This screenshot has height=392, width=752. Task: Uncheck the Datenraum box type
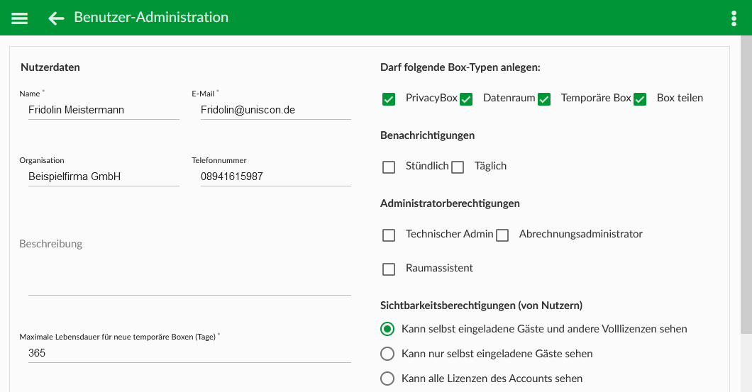(466, 99)
